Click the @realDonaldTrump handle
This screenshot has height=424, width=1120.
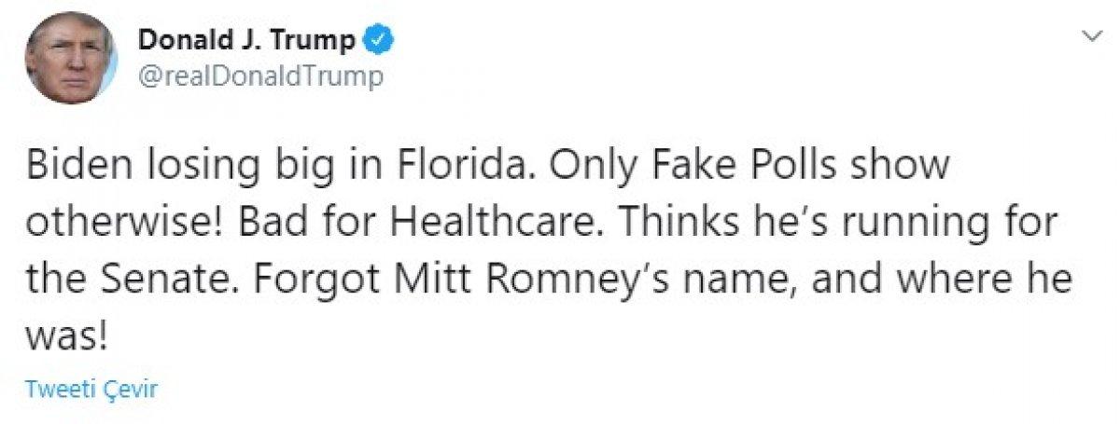point(260,76)
